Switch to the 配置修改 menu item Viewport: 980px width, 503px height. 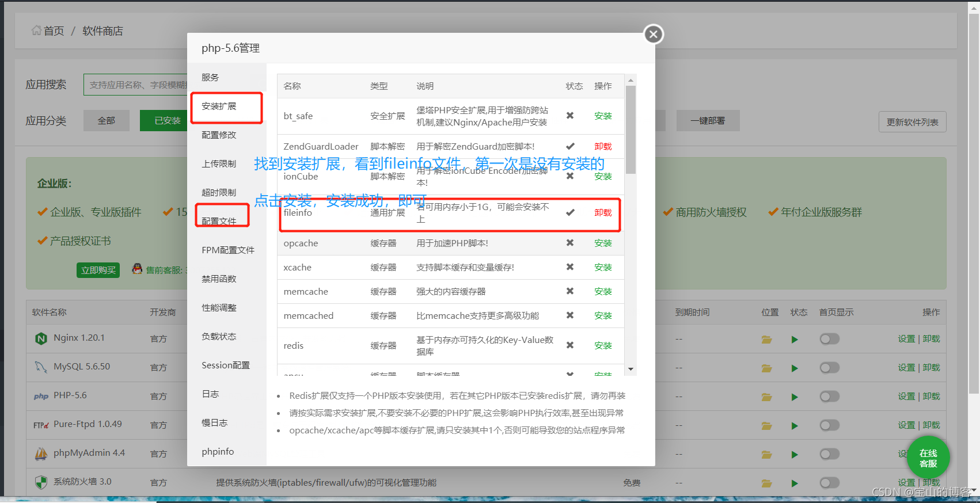click(219, 135)
